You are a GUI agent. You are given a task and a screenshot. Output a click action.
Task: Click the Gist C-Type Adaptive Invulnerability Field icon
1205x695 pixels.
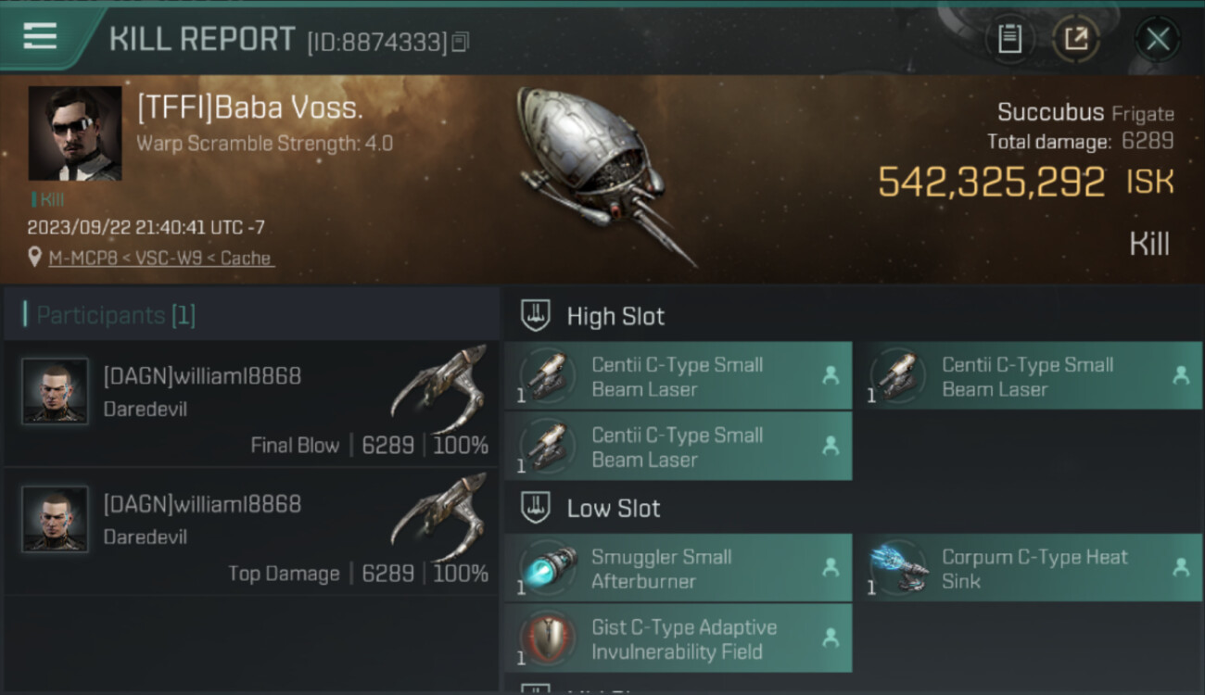click(x=546, y=638)
